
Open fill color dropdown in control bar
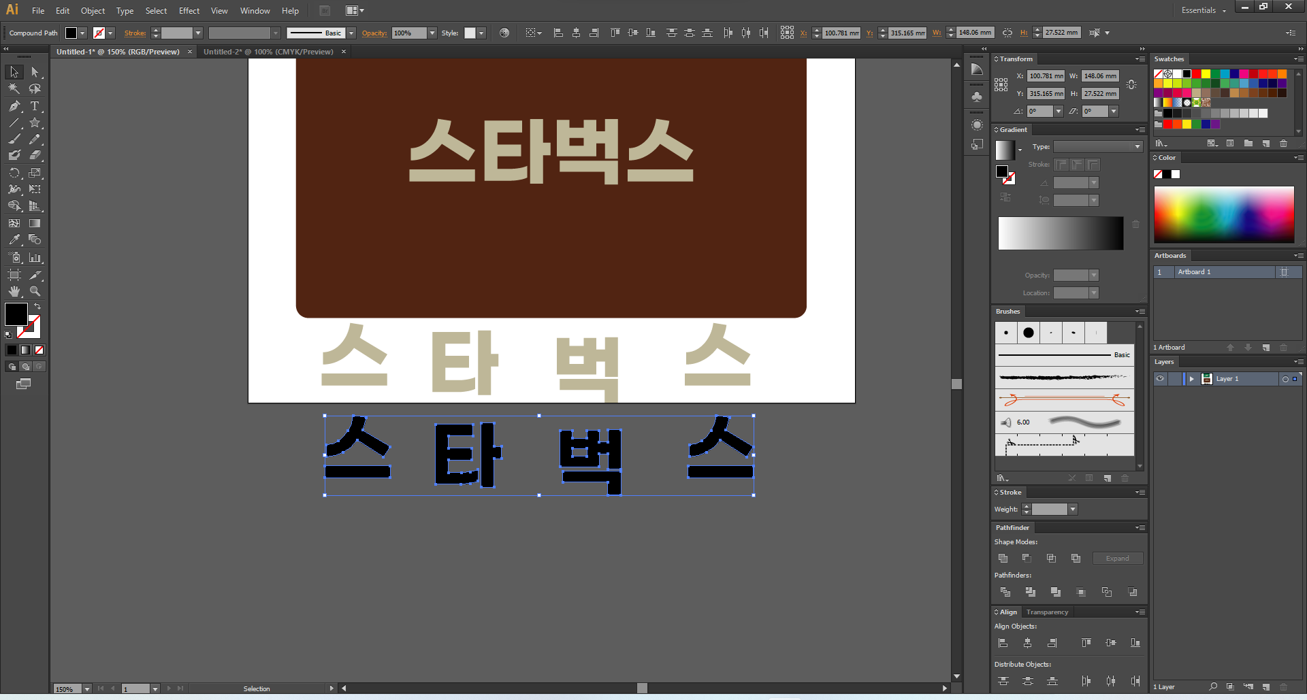82,33
